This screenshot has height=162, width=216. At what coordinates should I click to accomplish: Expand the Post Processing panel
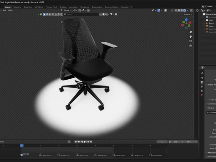click(x=207, y=157)
